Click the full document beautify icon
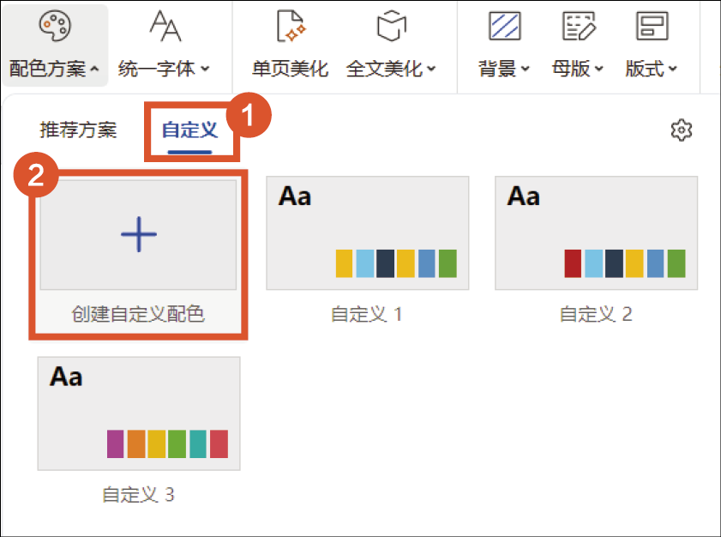This screenshot has height=537, width=721. pos(391,26)
